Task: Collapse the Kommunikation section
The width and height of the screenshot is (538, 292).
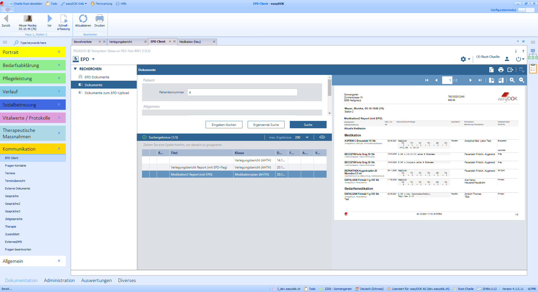Action: point(59,149)
